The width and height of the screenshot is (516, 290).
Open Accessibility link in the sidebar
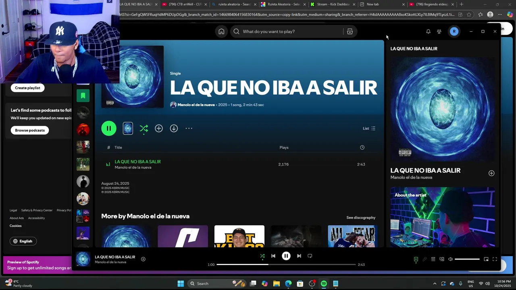click(x=36, y=218)
